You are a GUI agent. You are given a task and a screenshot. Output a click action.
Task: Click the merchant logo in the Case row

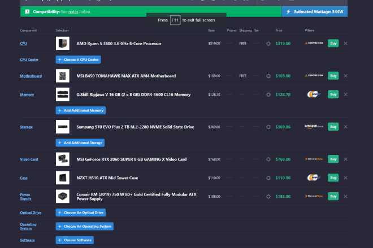pos(314,178)
